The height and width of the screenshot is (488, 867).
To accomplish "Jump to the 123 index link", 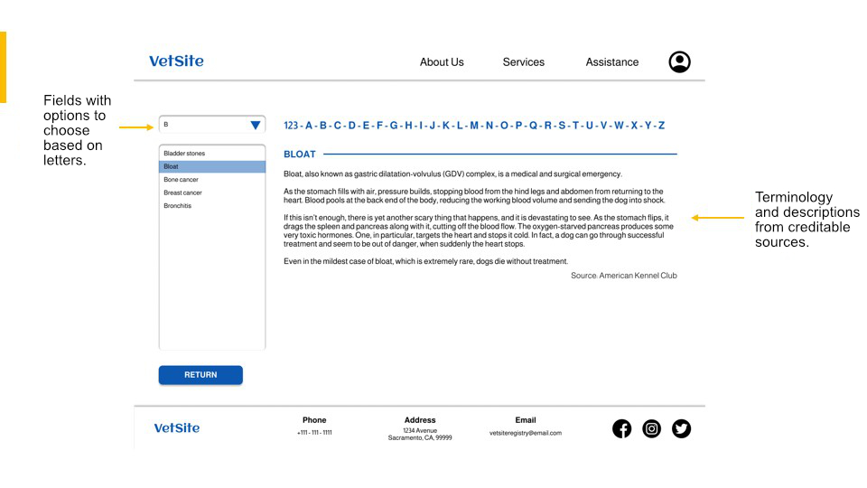I will click(x=291, y=126).
